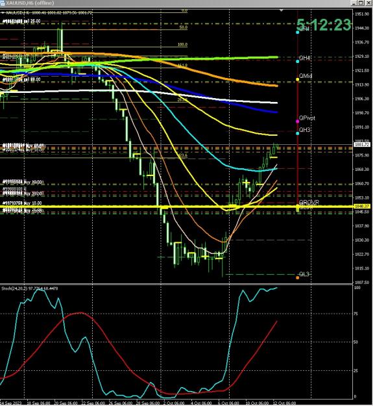The height and width of the screenshot is (406, 373).
Task: Click the XAUUSD chart window icon
Action: [3, 3]
